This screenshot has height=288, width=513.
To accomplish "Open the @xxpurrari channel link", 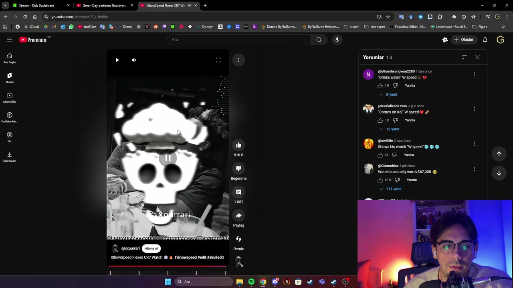I will (130, 248).
